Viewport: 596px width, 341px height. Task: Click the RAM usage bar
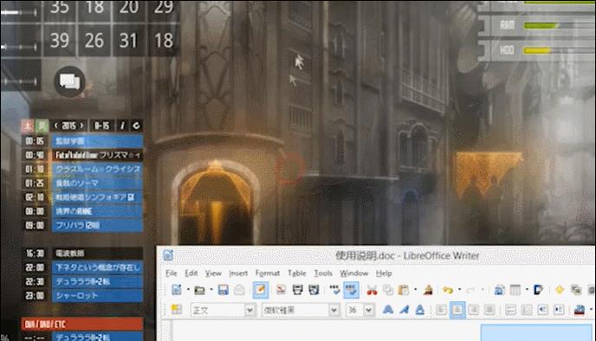559,25
